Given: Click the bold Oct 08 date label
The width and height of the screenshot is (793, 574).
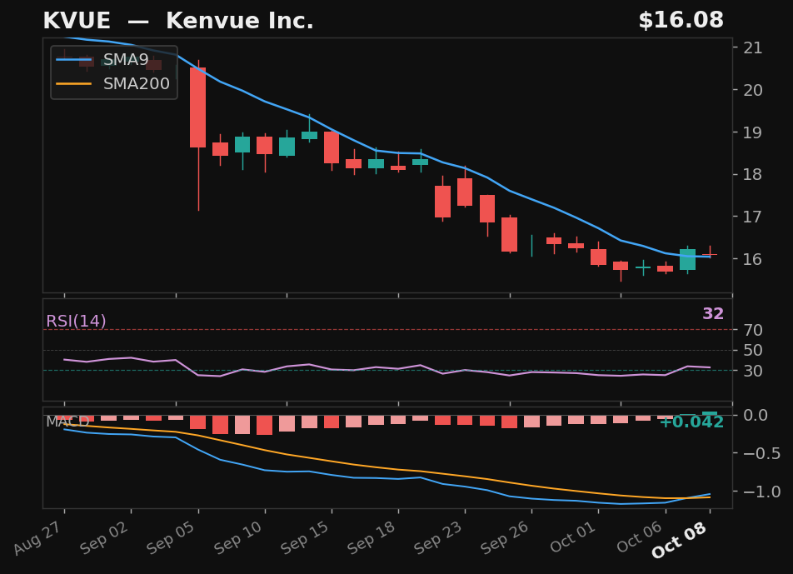Looking at the screenshot, I should [679, 540].
